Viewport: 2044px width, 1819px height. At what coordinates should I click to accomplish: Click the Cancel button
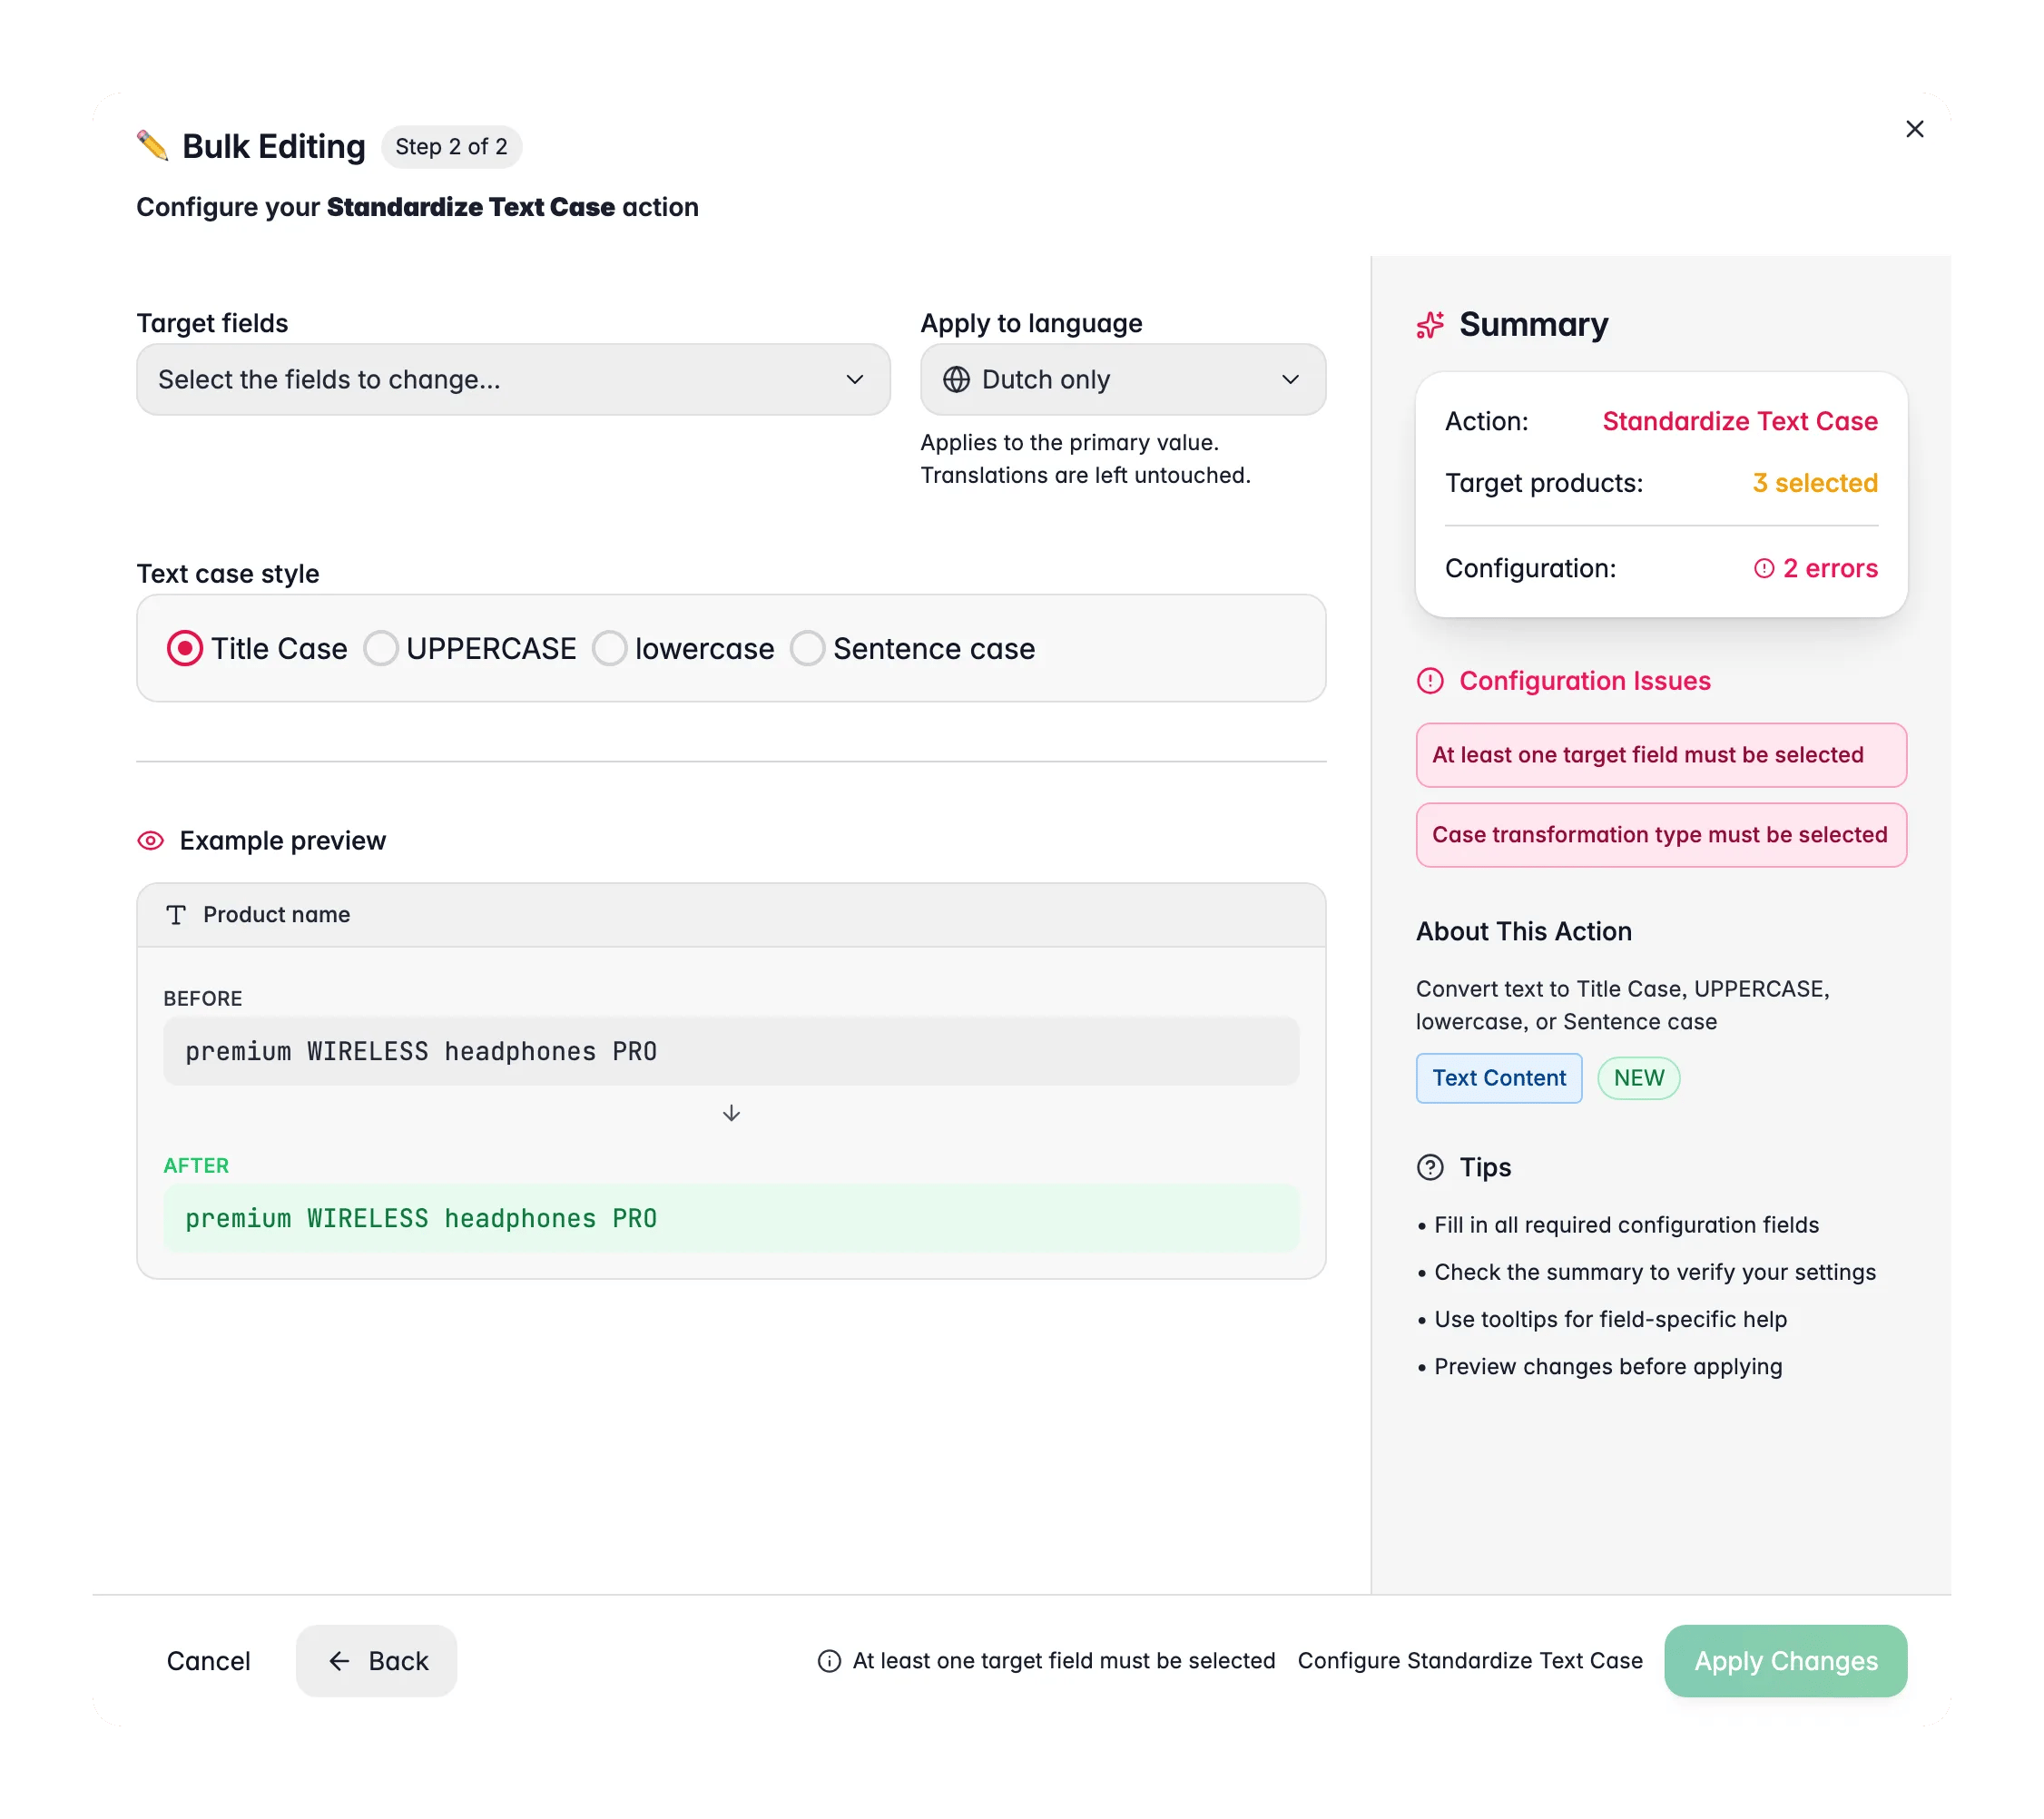pos(208,1661)
